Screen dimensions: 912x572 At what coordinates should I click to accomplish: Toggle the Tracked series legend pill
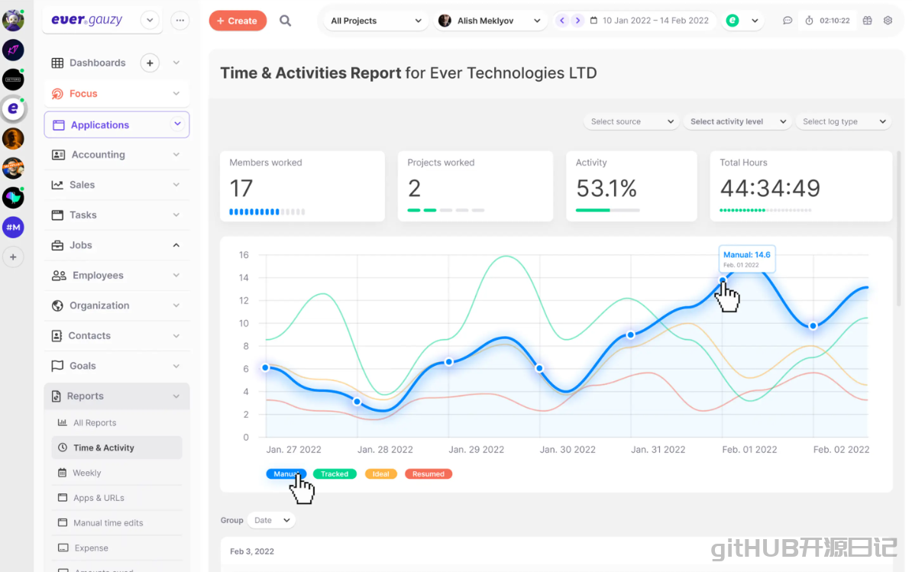click(335, 473)
